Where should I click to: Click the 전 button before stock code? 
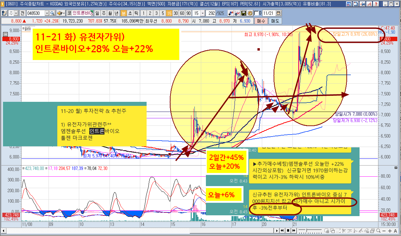coord(22,13)
